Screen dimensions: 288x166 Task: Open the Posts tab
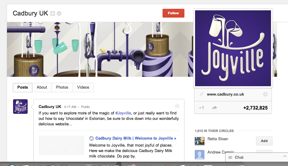point(22,87)
